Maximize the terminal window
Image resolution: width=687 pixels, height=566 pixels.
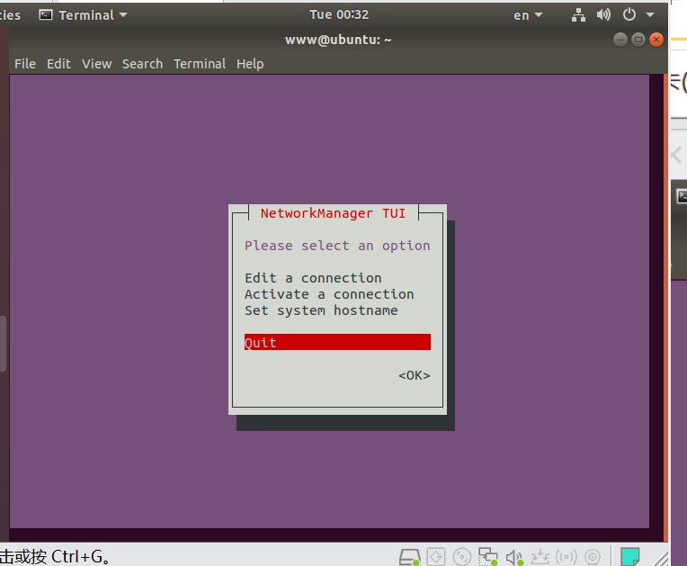tap(638, 40)
